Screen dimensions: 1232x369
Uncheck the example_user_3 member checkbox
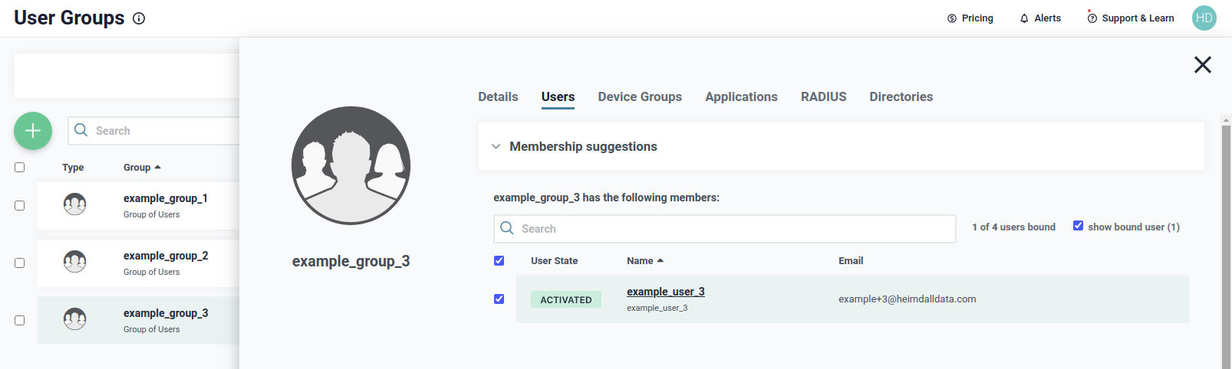[499, 299]
